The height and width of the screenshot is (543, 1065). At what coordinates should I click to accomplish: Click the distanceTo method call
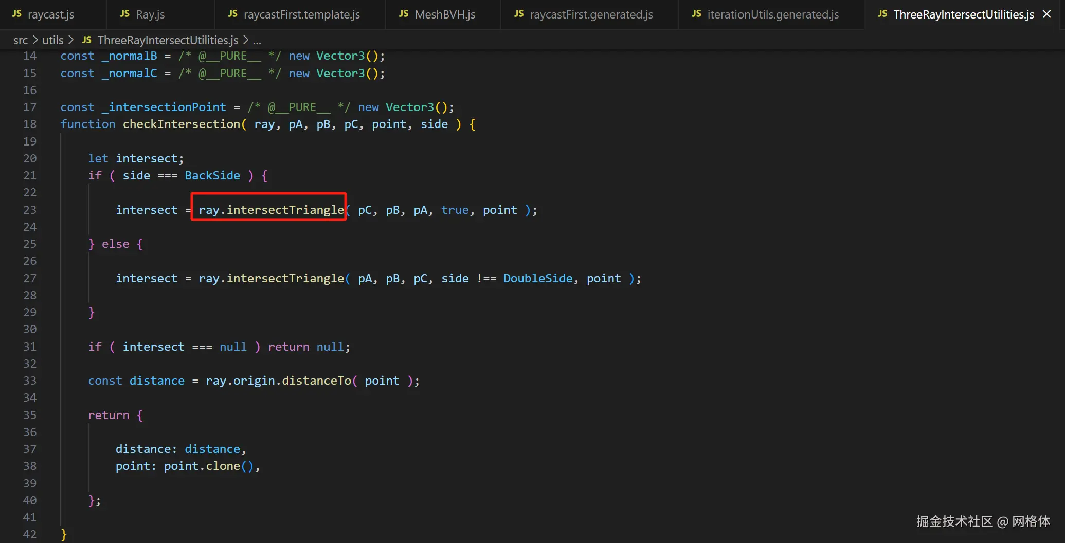(316, 381)
